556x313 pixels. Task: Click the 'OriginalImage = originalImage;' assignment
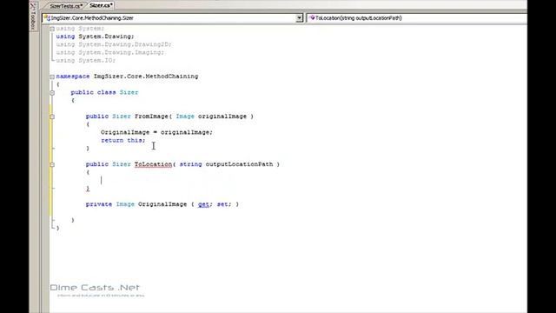click(x=156, y=132)
